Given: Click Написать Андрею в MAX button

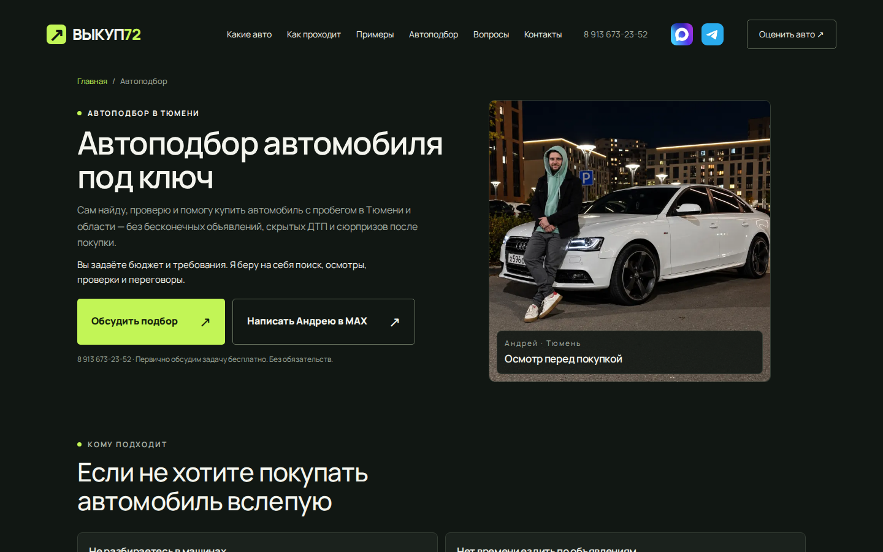Looking at the screenshot, I should point(324,321).
